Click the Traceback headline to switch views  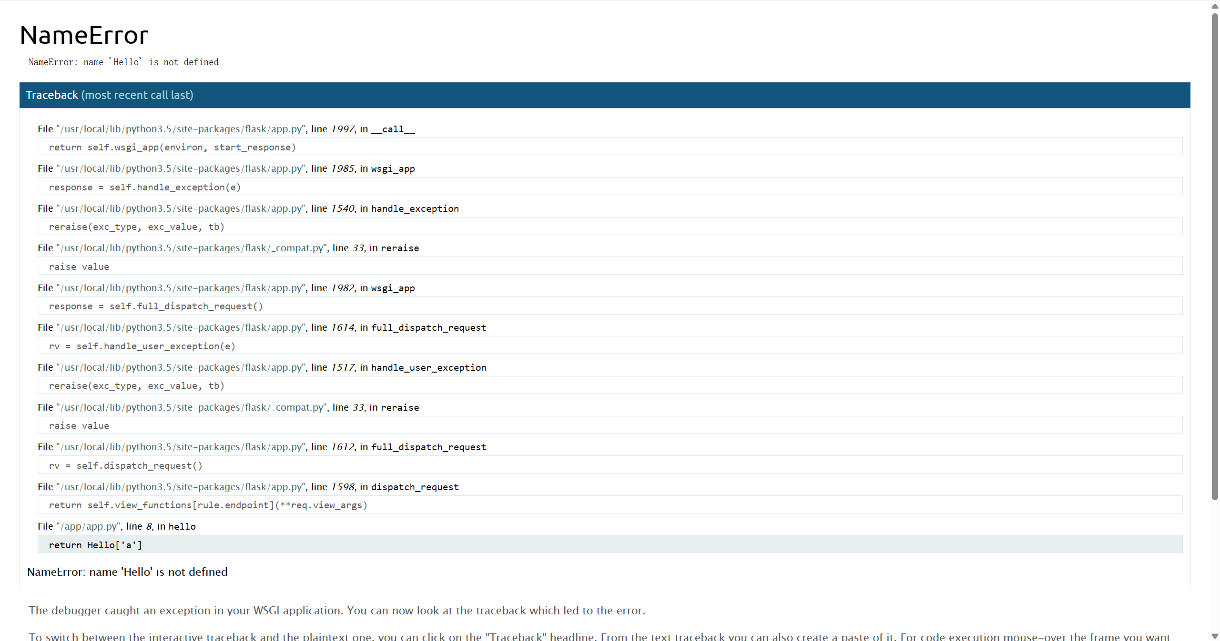pyautogui.click(x=110, y=95)
